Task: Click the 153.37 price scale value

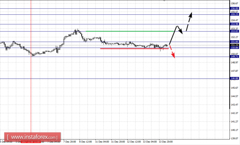Action: coord(235,29)
